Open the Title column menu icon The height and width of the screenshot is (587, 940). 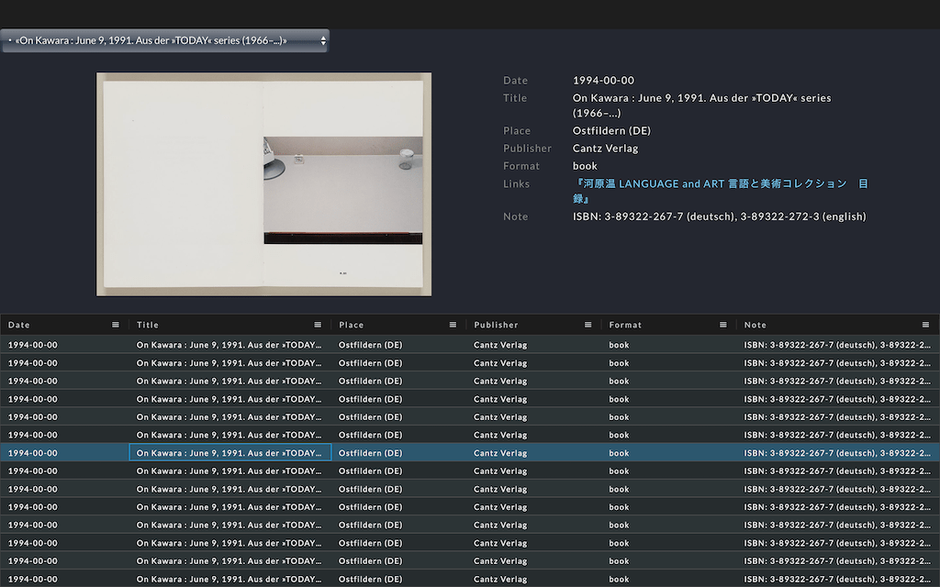318,325
